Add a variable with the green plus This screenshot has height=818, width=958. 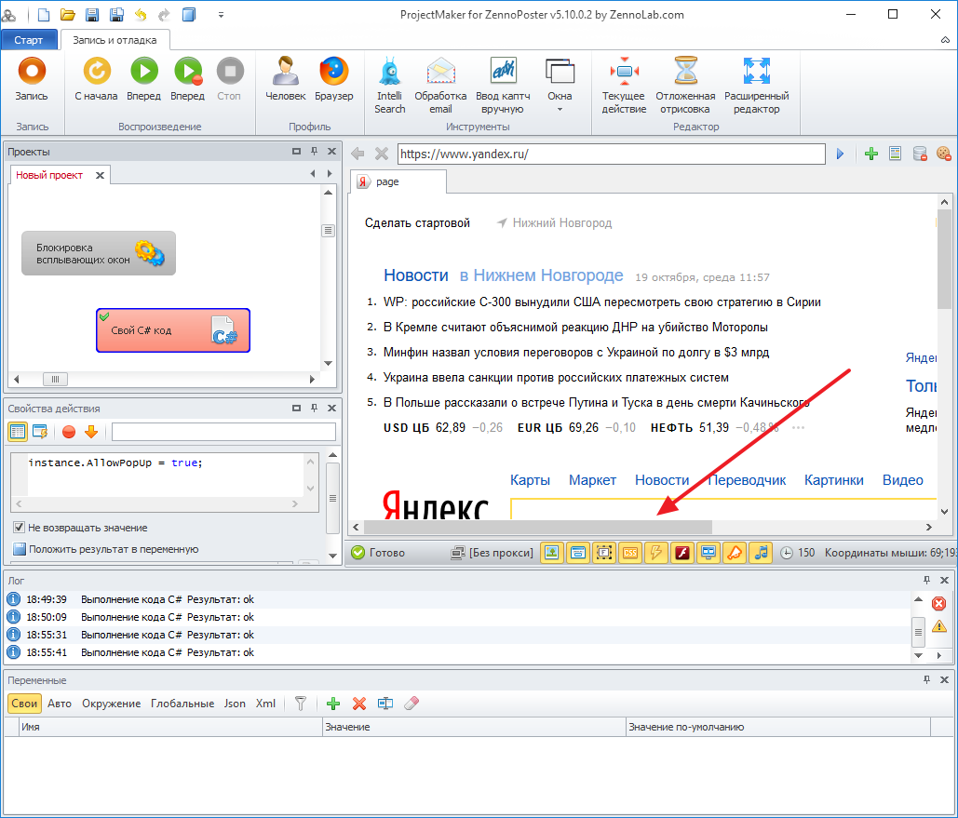pyautogui.click(x=333, y=704)
